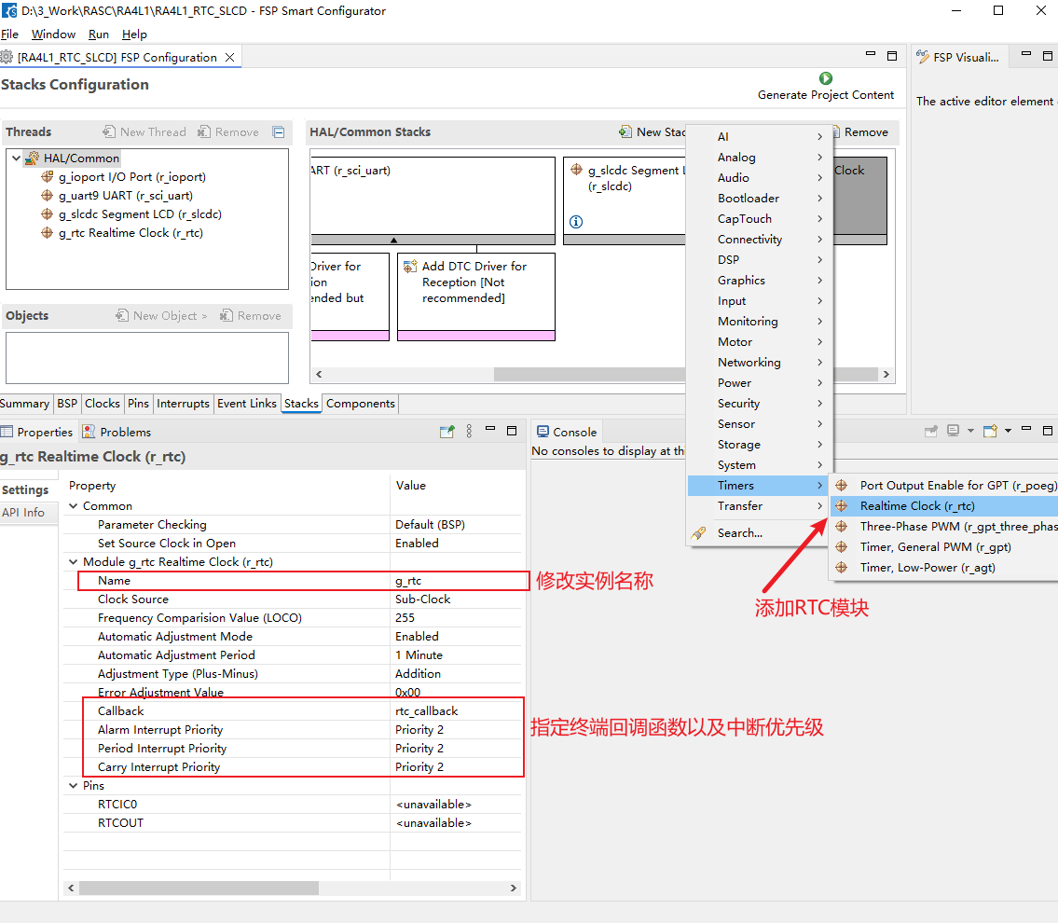The width and height of the screenshot is (1058, 923).
Task: Switch to the Components tab
Action: pos(361,404)
